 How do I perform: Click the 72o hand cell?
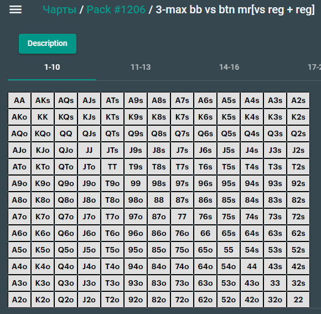[182, 300]
